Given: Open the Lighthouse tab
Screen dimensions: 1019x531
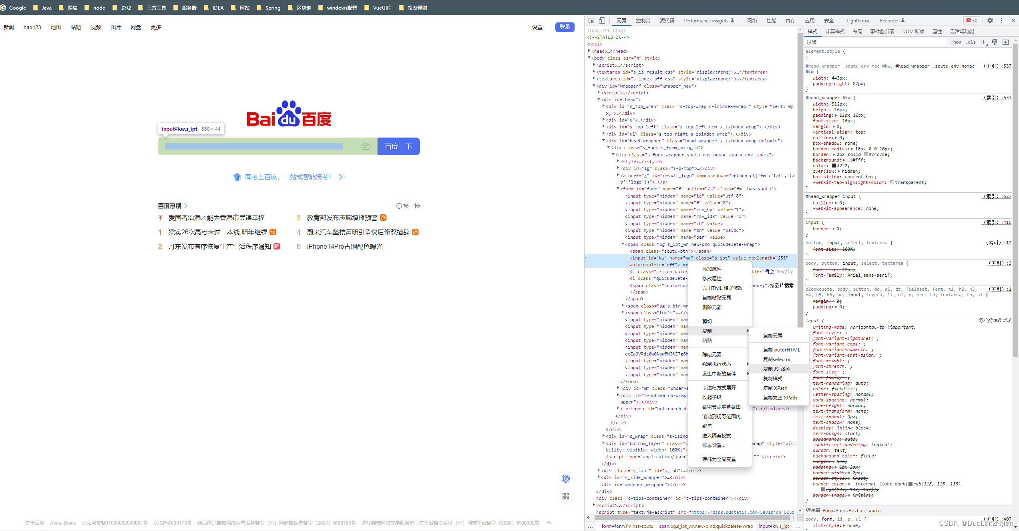Looking at the screenshot, I should point(858,20).
